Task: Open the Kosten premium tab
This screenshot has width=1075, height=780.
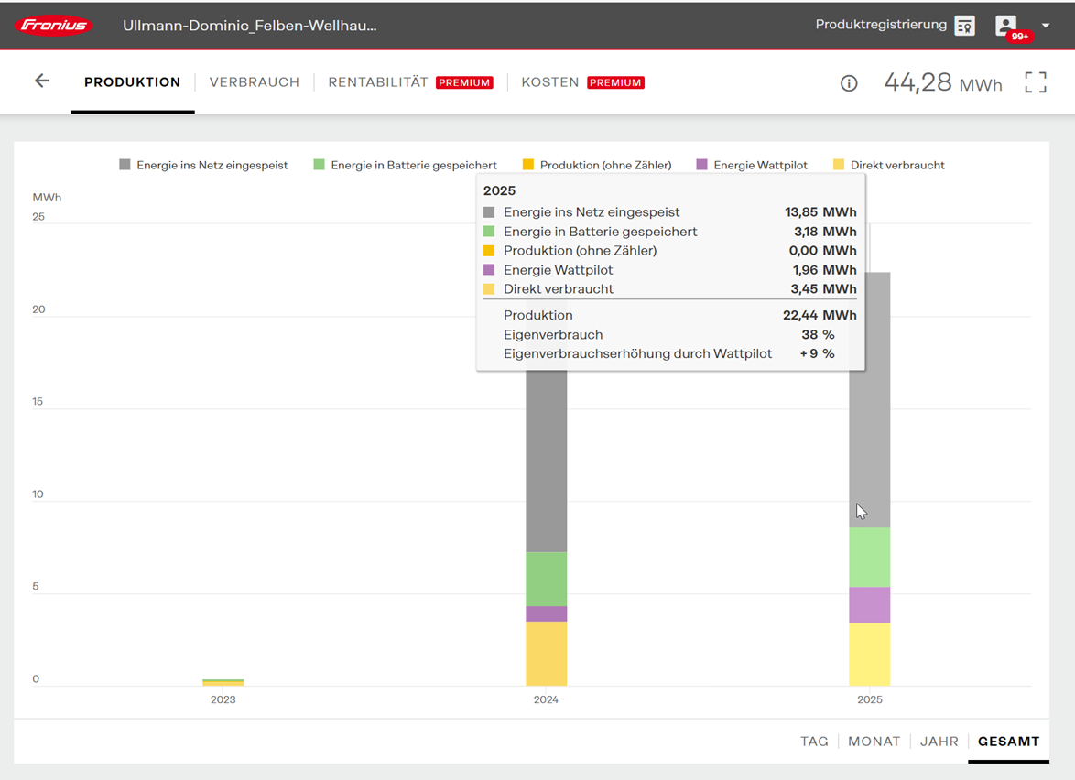Action: tap(550, 82)
